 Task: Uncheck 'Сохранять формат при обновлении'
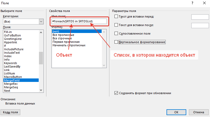click(116, 93)
